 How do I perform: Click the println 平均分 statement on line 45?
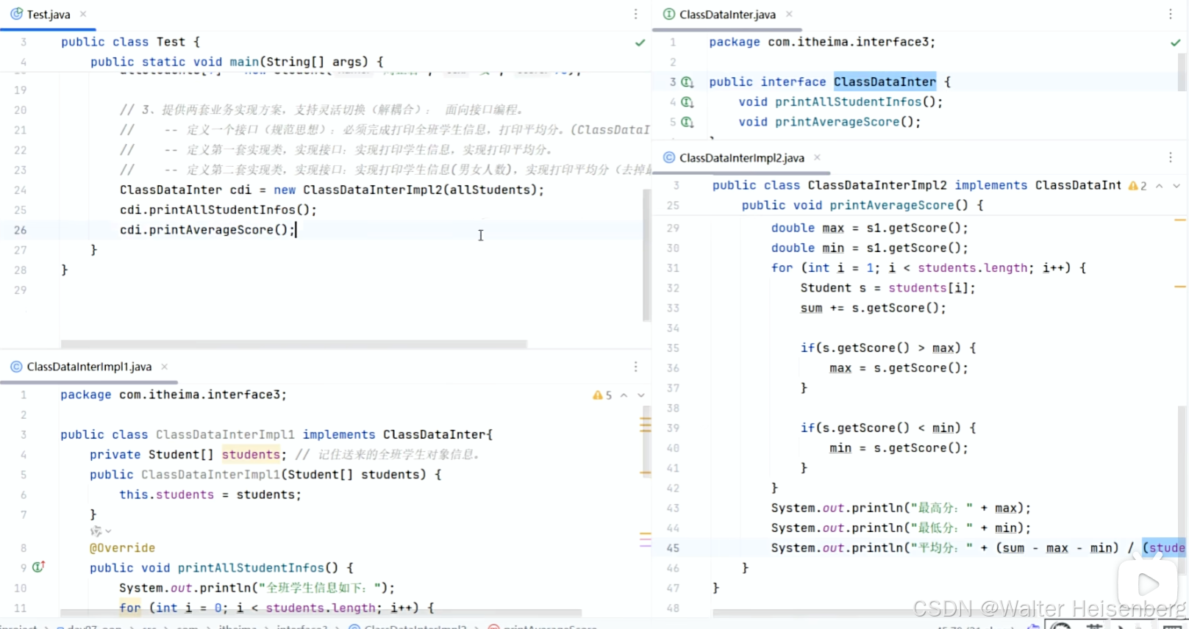pos(978,547)
